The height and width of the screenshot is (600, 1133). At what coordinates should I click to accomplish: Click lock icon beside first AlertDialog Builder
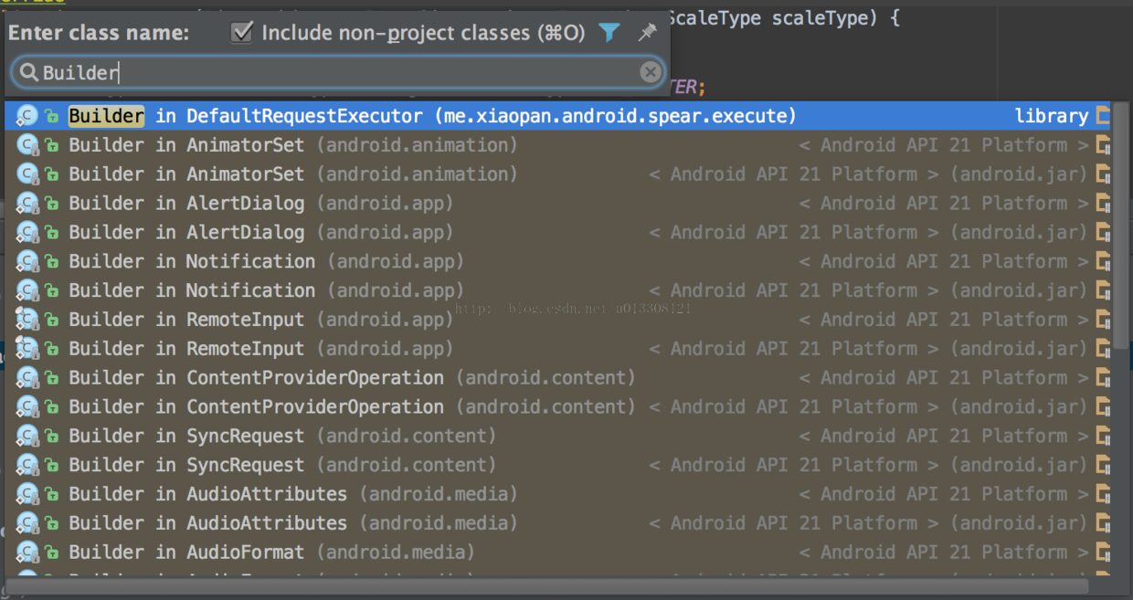(52, 204)
